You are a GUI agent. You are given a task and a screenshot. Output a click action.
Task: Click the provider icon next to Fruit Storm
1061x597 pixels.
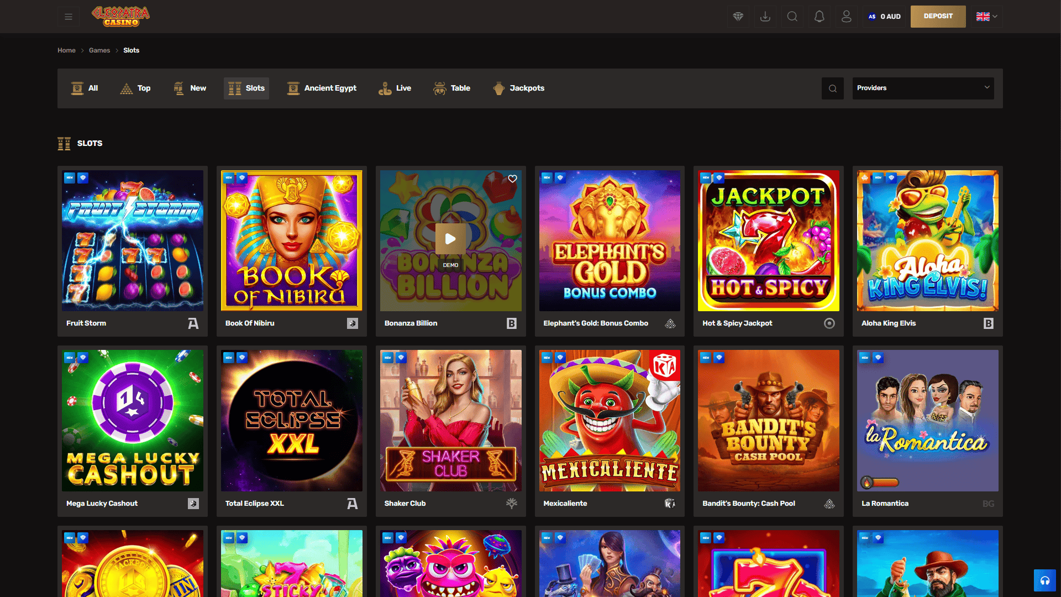(x=193, y=323)
